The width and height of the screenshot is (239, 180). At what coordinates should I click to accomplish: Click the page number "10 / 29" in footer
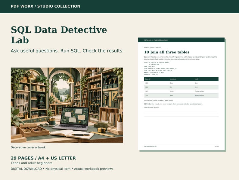[x=217, y=146]
